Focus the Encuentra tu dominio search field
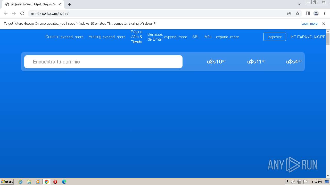 tap(103, 62)
